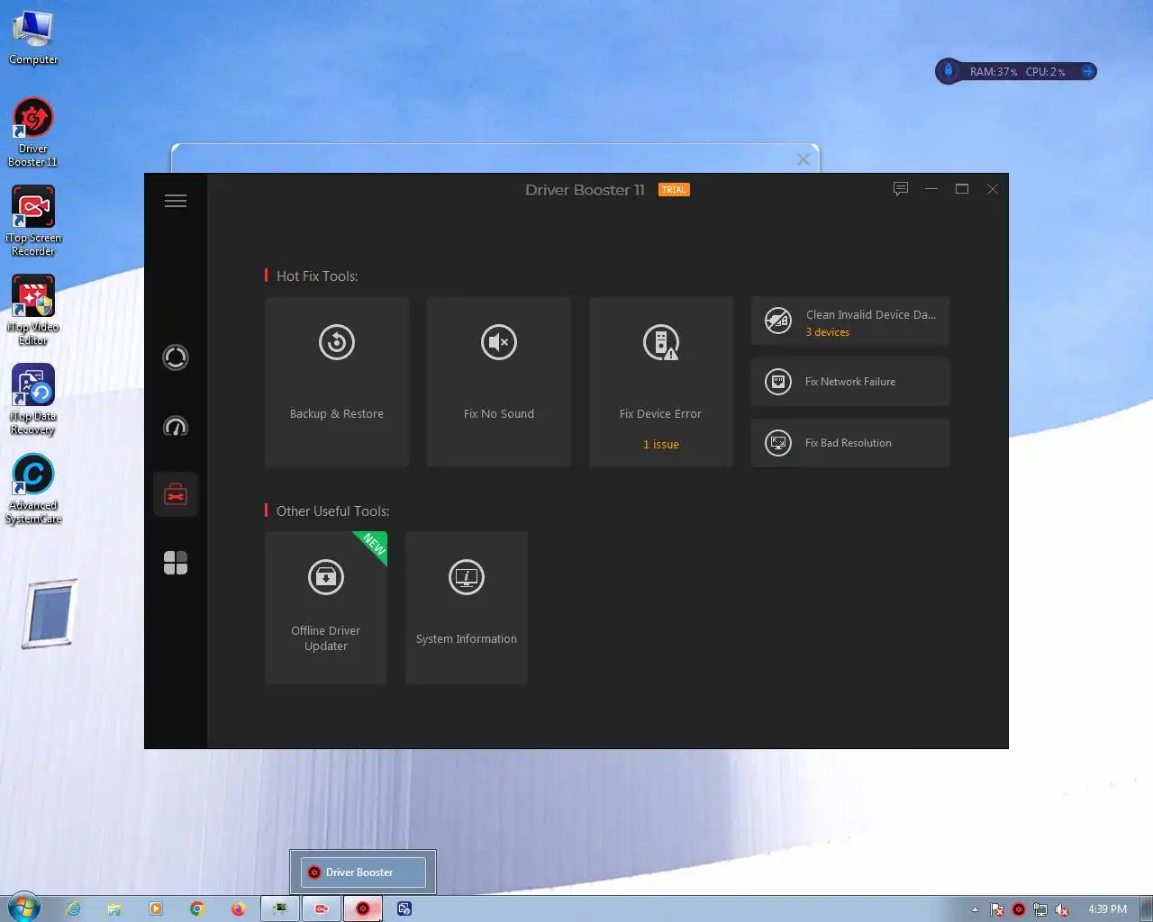Select the iTop Data Recovery desktop shortcut
The height and width of the screenshot is (922, 1153).
(33, 400)
